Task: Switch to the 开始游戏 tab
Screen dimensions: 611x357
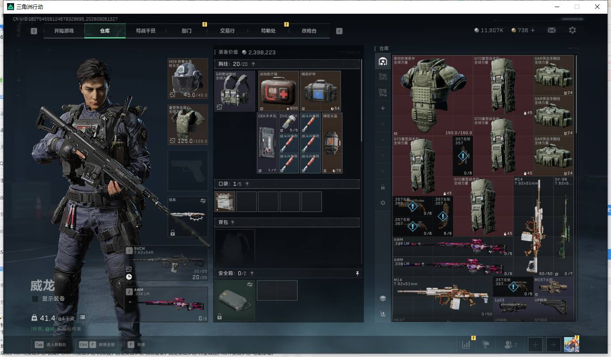Action: click(x=64, y=31)
